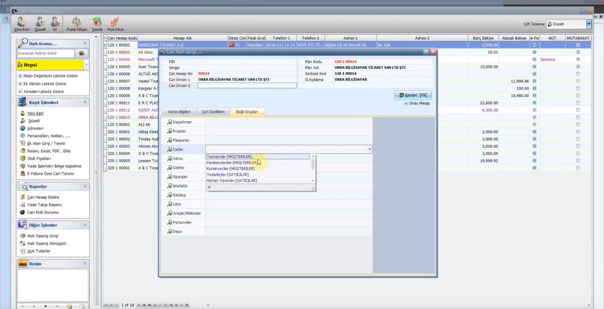Click the Personeller group button
This screenshot has height=309, width=604.
[x=183, y=222]
